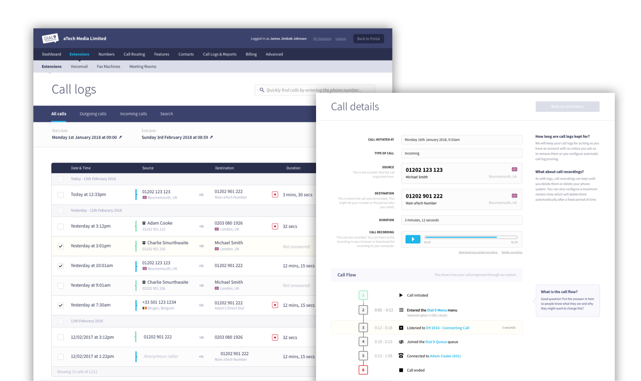Open the Dial 9 Queue link
Image resolution: width=641 pixels, height=381 pixels.
(x=436, y=342)
